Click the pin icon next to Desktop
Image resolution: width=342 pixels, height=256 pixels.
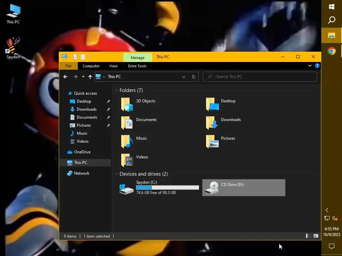(x=108, y=101)
